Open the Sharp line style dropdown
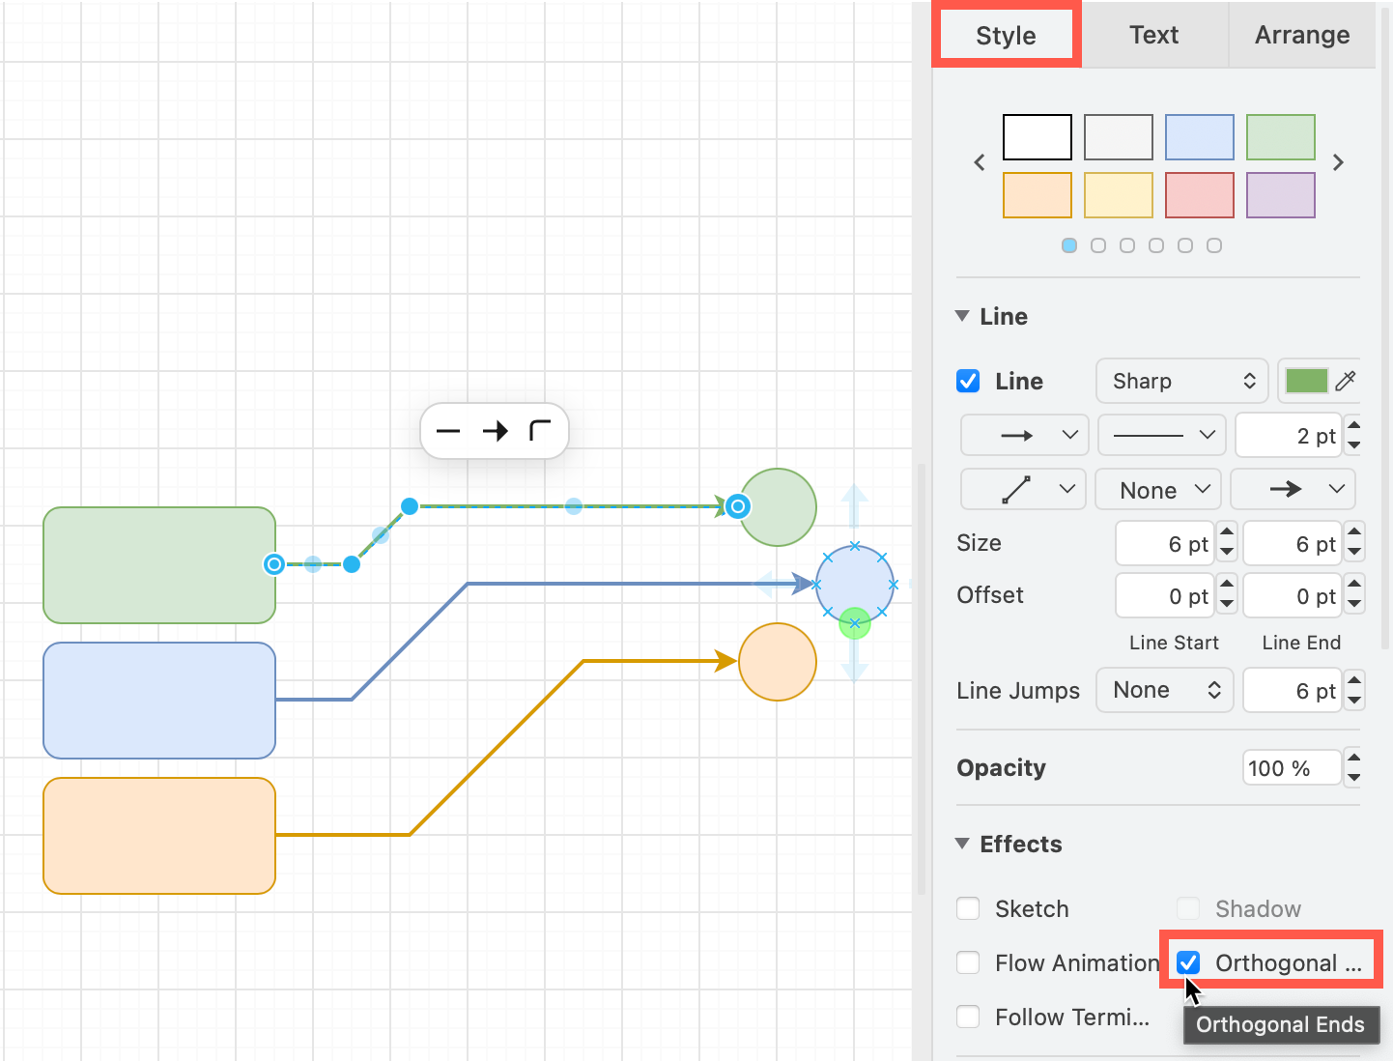The height and width of the screenshot is (1061, 1393). coord(1181,381)
